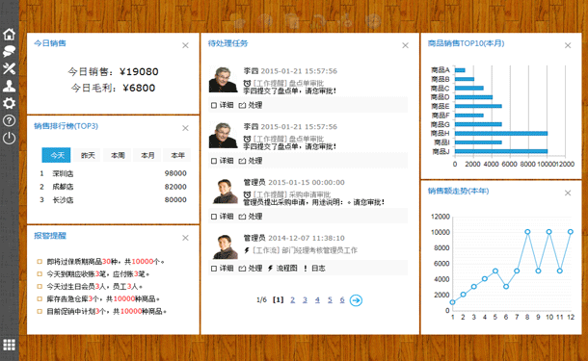Click alarm clock icon beside 采购申请审批
This screenshot has height=361, width=588.
pos(247,194)
